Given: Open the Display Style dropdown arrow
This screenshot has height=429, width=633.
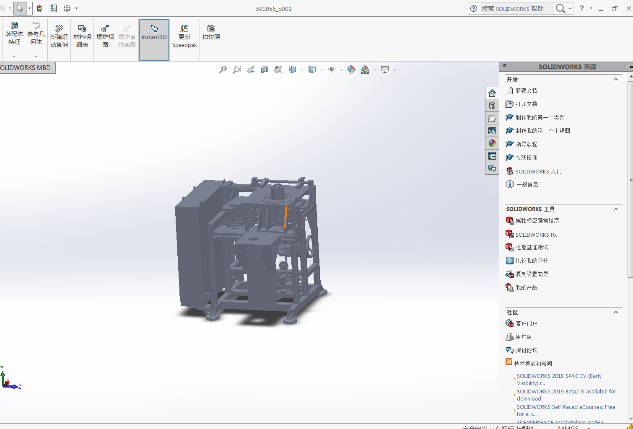Looking at the screenshot, I should click(322, 70).
